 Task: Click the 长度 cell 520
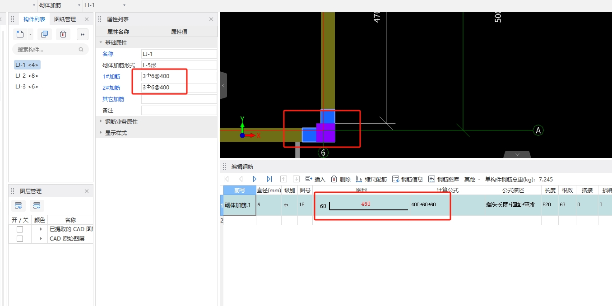(x=550, y=205)
